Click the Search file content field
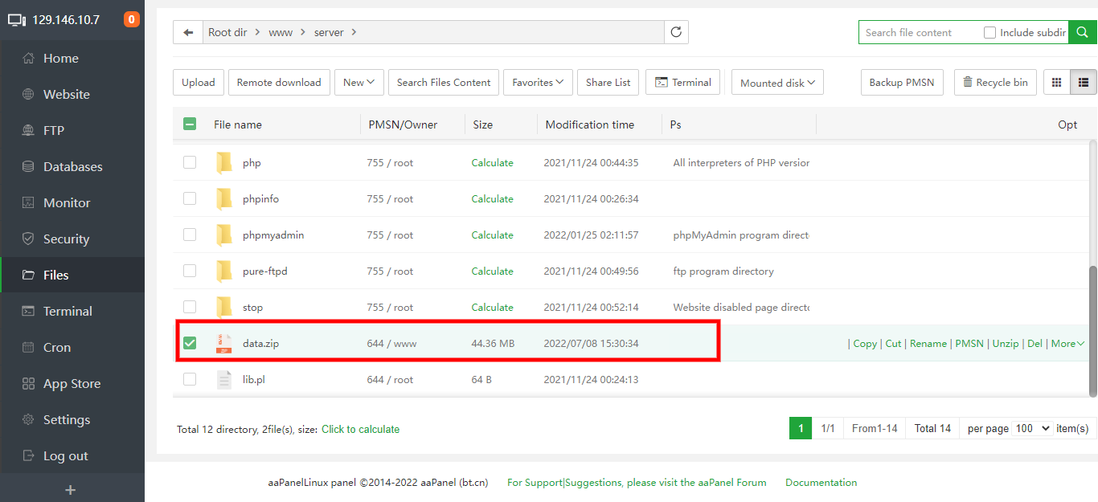The image size is (1098, 502). pyautogui.click(x=920, y=32)
